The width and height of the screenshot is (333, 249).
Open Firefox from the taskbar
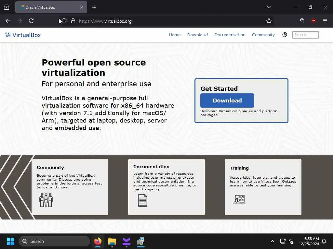pos(98,241)
